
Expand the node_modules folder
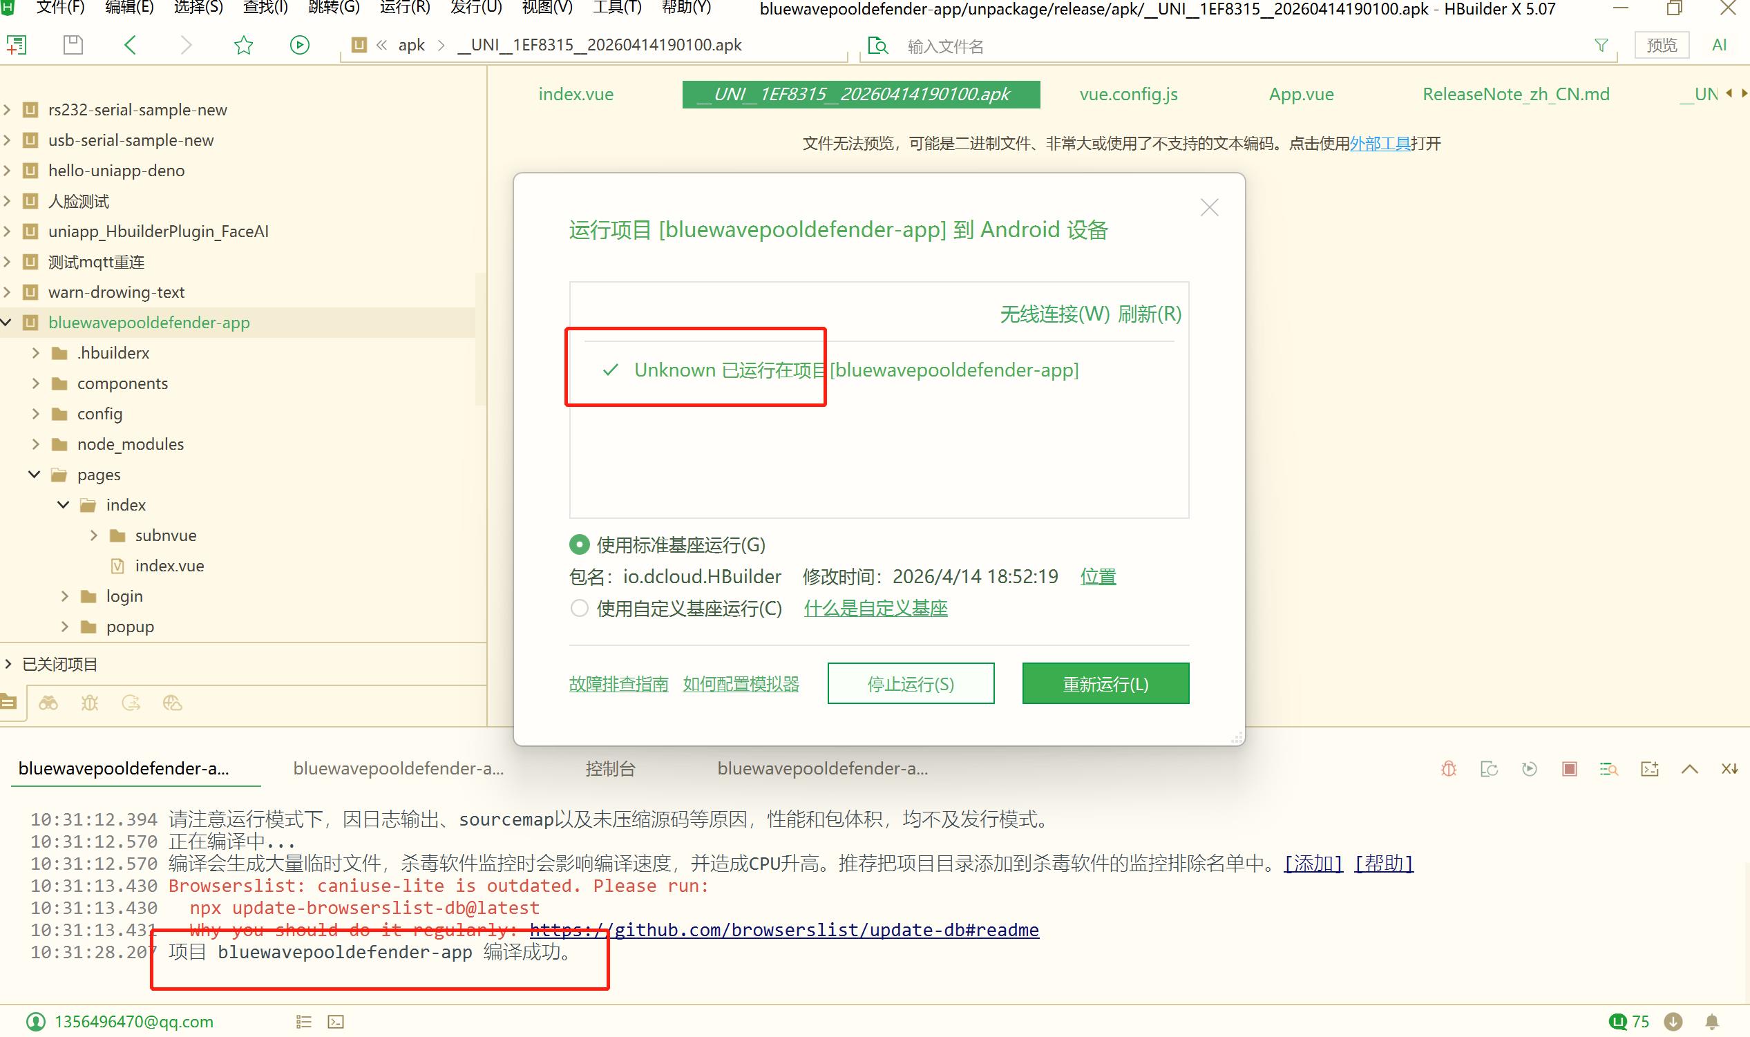click(x=36, y=444)
